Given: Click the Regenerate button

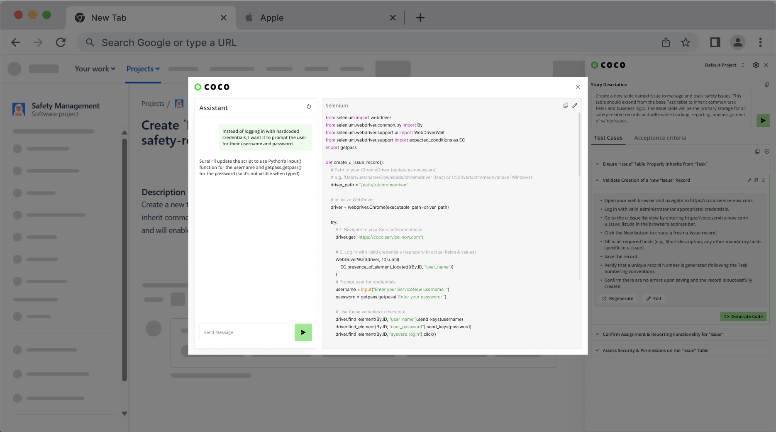Looking at the screenshot, I should (617, 298).
